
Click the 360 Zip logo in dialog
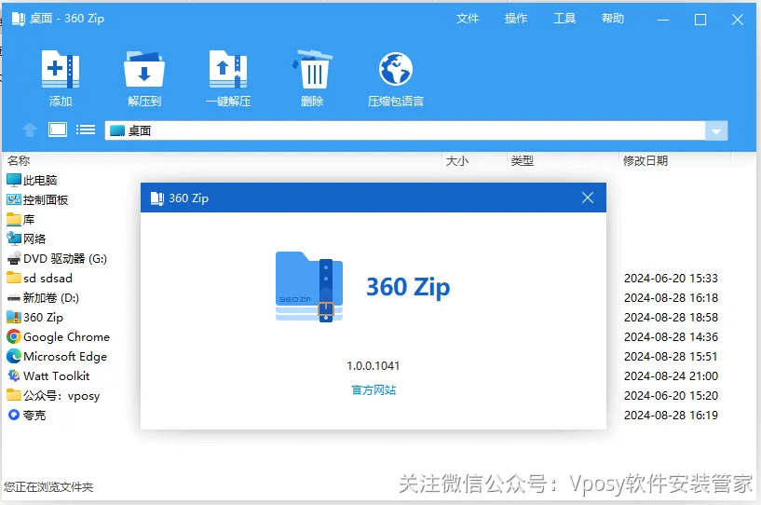309,286
